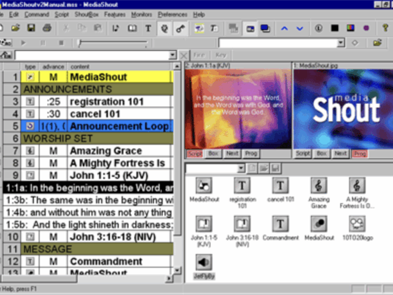Click the print icon in the toolbar
Viewport: 393px width, 295px height.
click(47, 28)
